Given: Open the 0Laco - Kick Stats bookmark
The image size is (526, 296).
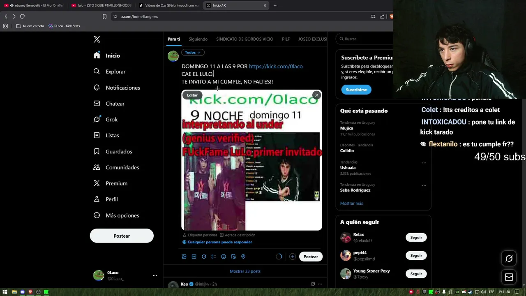Looking at the screenshot, I should pyautogui.click(x=64, y=26).
